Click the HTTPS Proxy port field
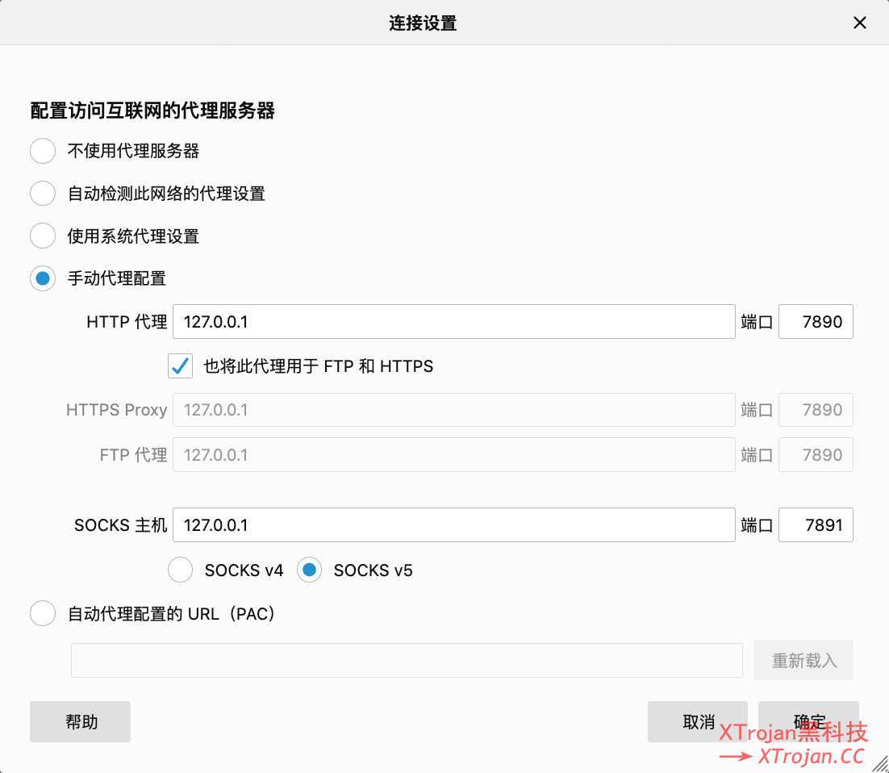This screenshot has width=889, height=773. 816,409
